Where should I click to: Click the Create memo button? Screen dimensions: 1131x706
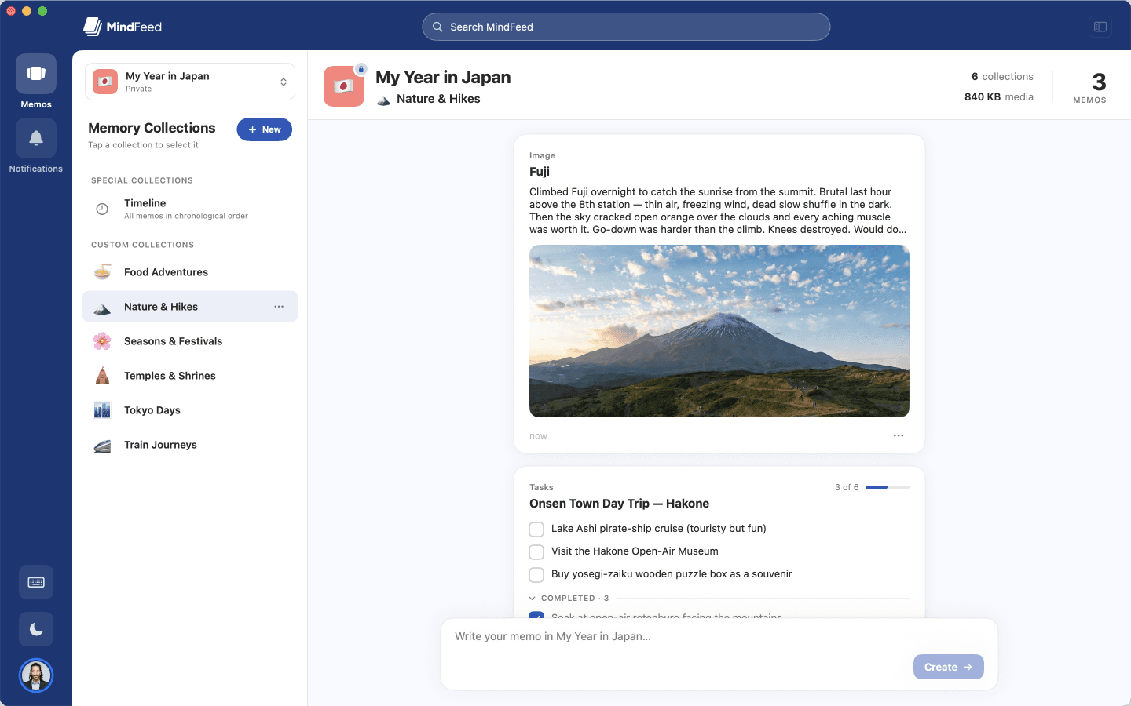coord(949,667)
